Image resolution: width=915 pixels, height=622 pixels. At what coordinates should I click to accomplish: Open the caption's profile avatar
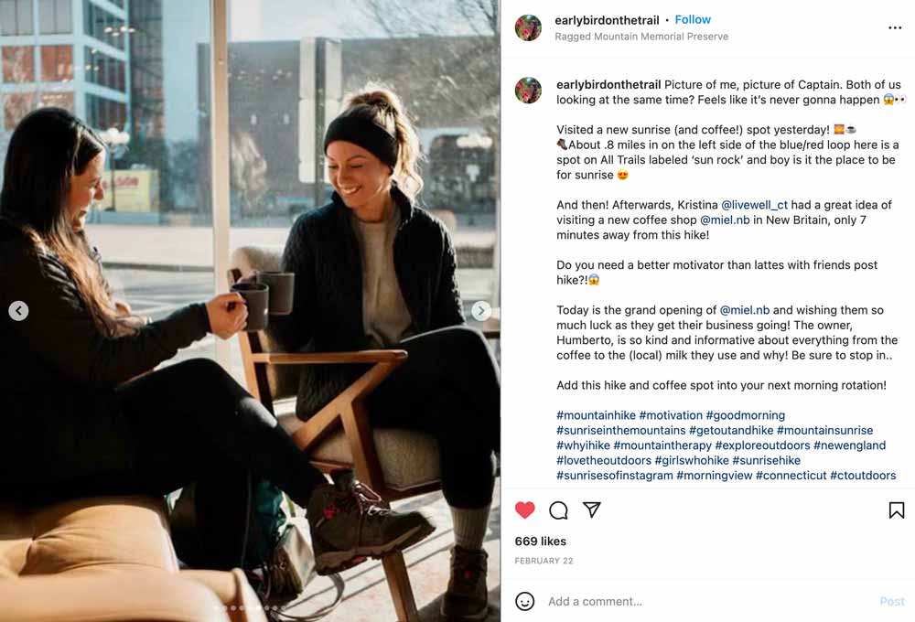(x=528, y=91)
